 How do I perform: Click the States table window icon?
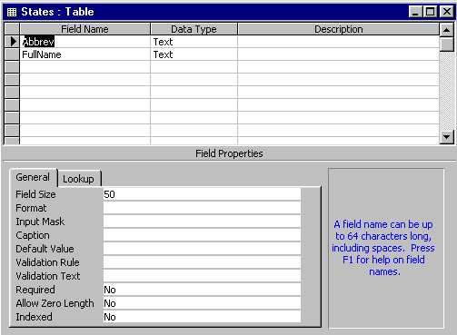coord(12,12)
